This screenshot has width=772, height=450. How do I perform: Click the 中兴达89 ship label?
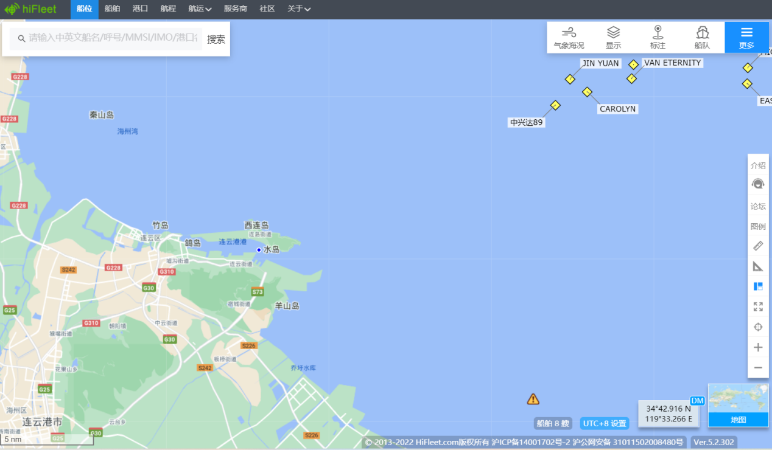coord(527,122)
